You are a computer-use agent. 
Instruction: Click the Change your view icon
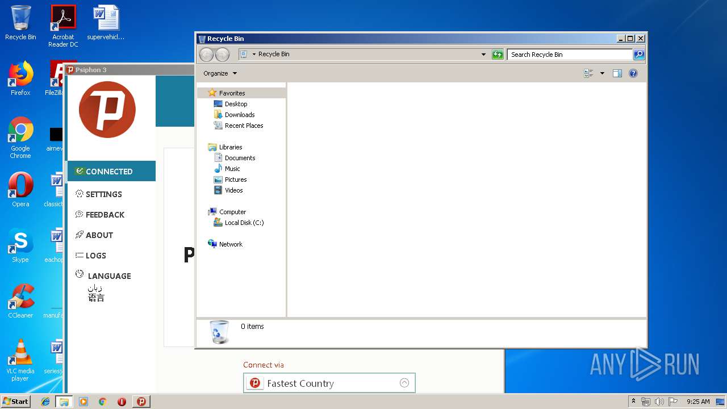(x=588, y=73)
